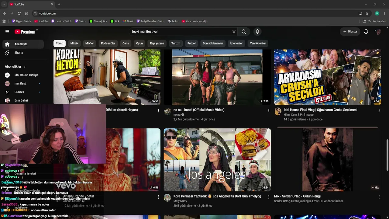This screenshot has height=219, width=389.
Task: Clear the search text with the X
Action: [x=234, y=32]
